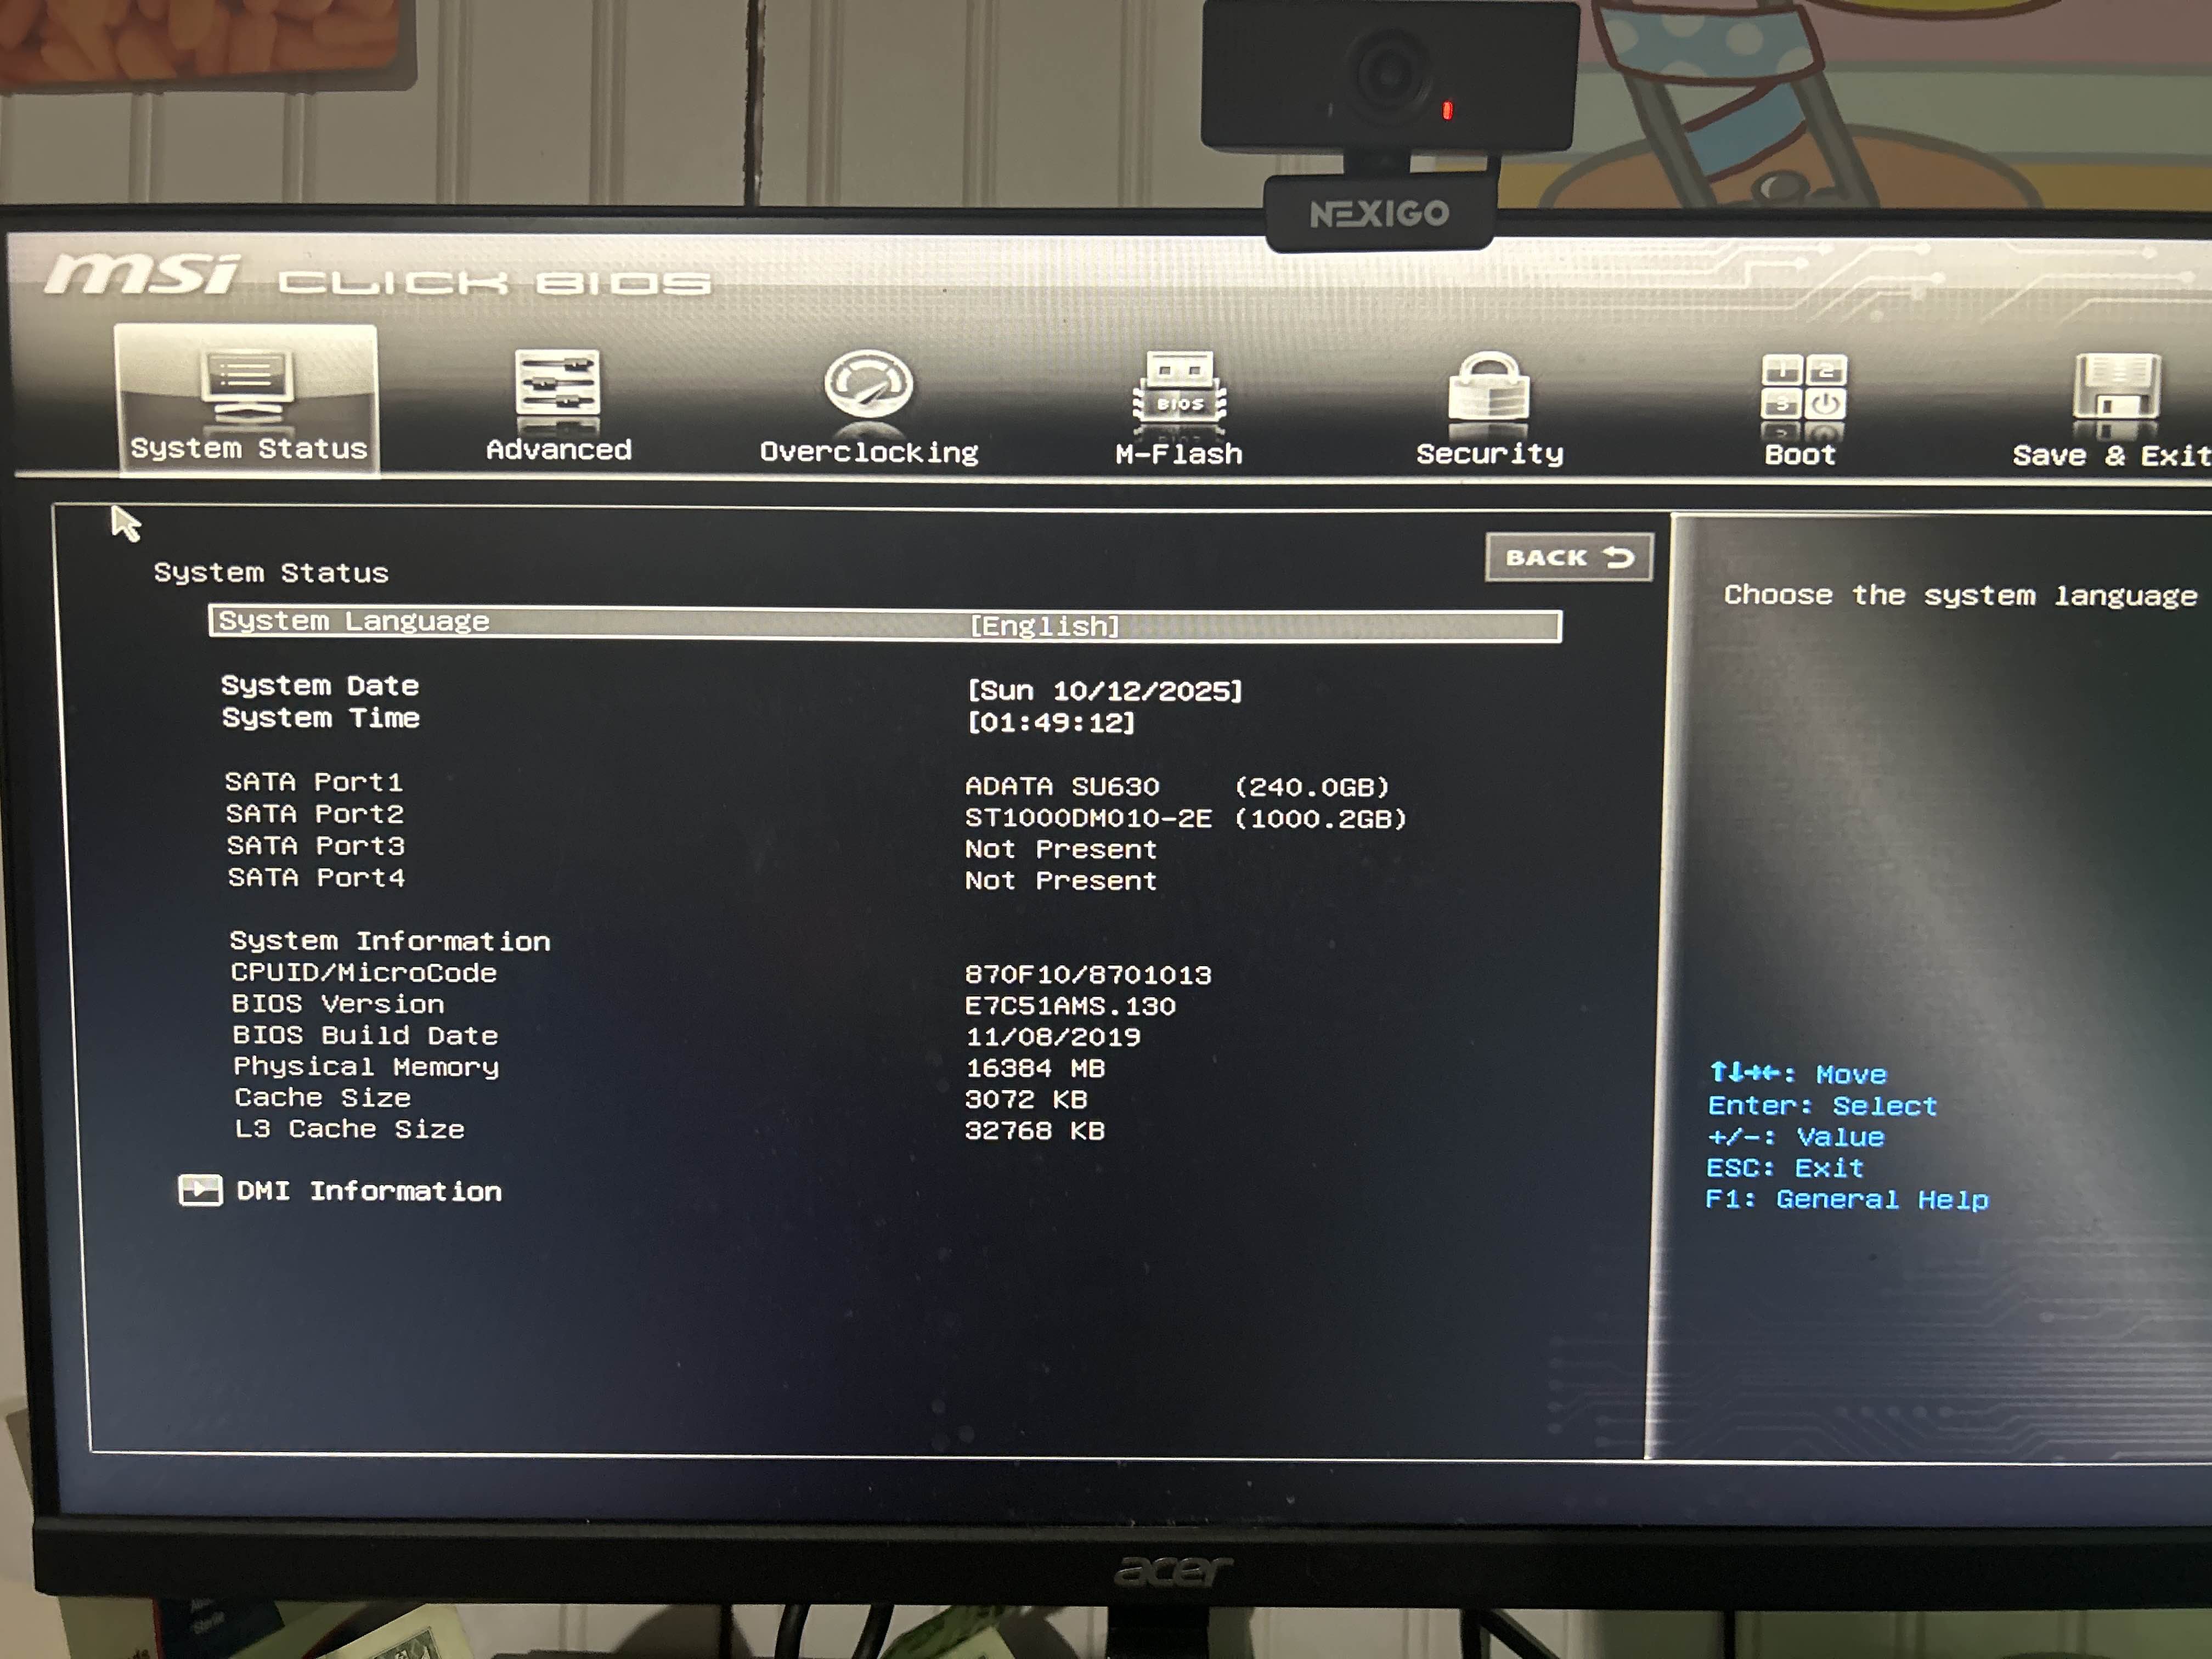The image size is (2212, 1659).
Task: Switch to the Overclocking tab label
Action: coord(869,453)
